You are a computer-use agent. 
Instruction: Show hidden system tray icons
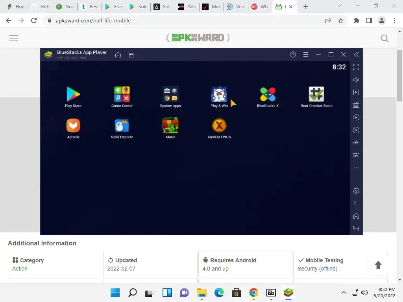344,293
